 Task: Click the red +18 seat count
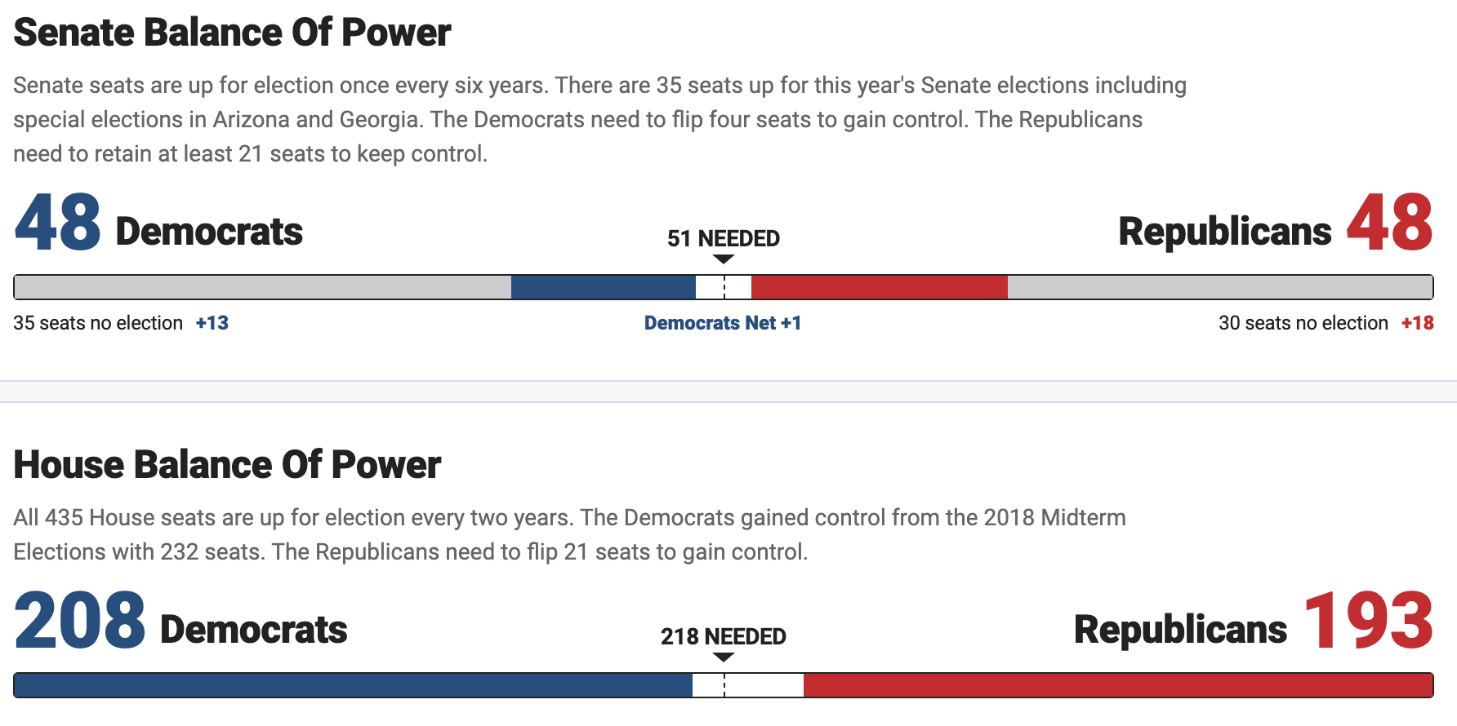[x=1417, y=323]
